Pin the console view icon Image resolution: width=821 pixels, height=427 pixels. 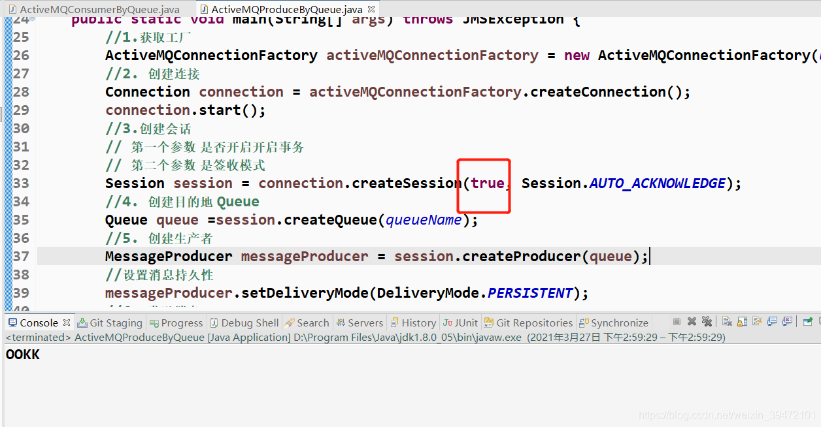(809, 321)
